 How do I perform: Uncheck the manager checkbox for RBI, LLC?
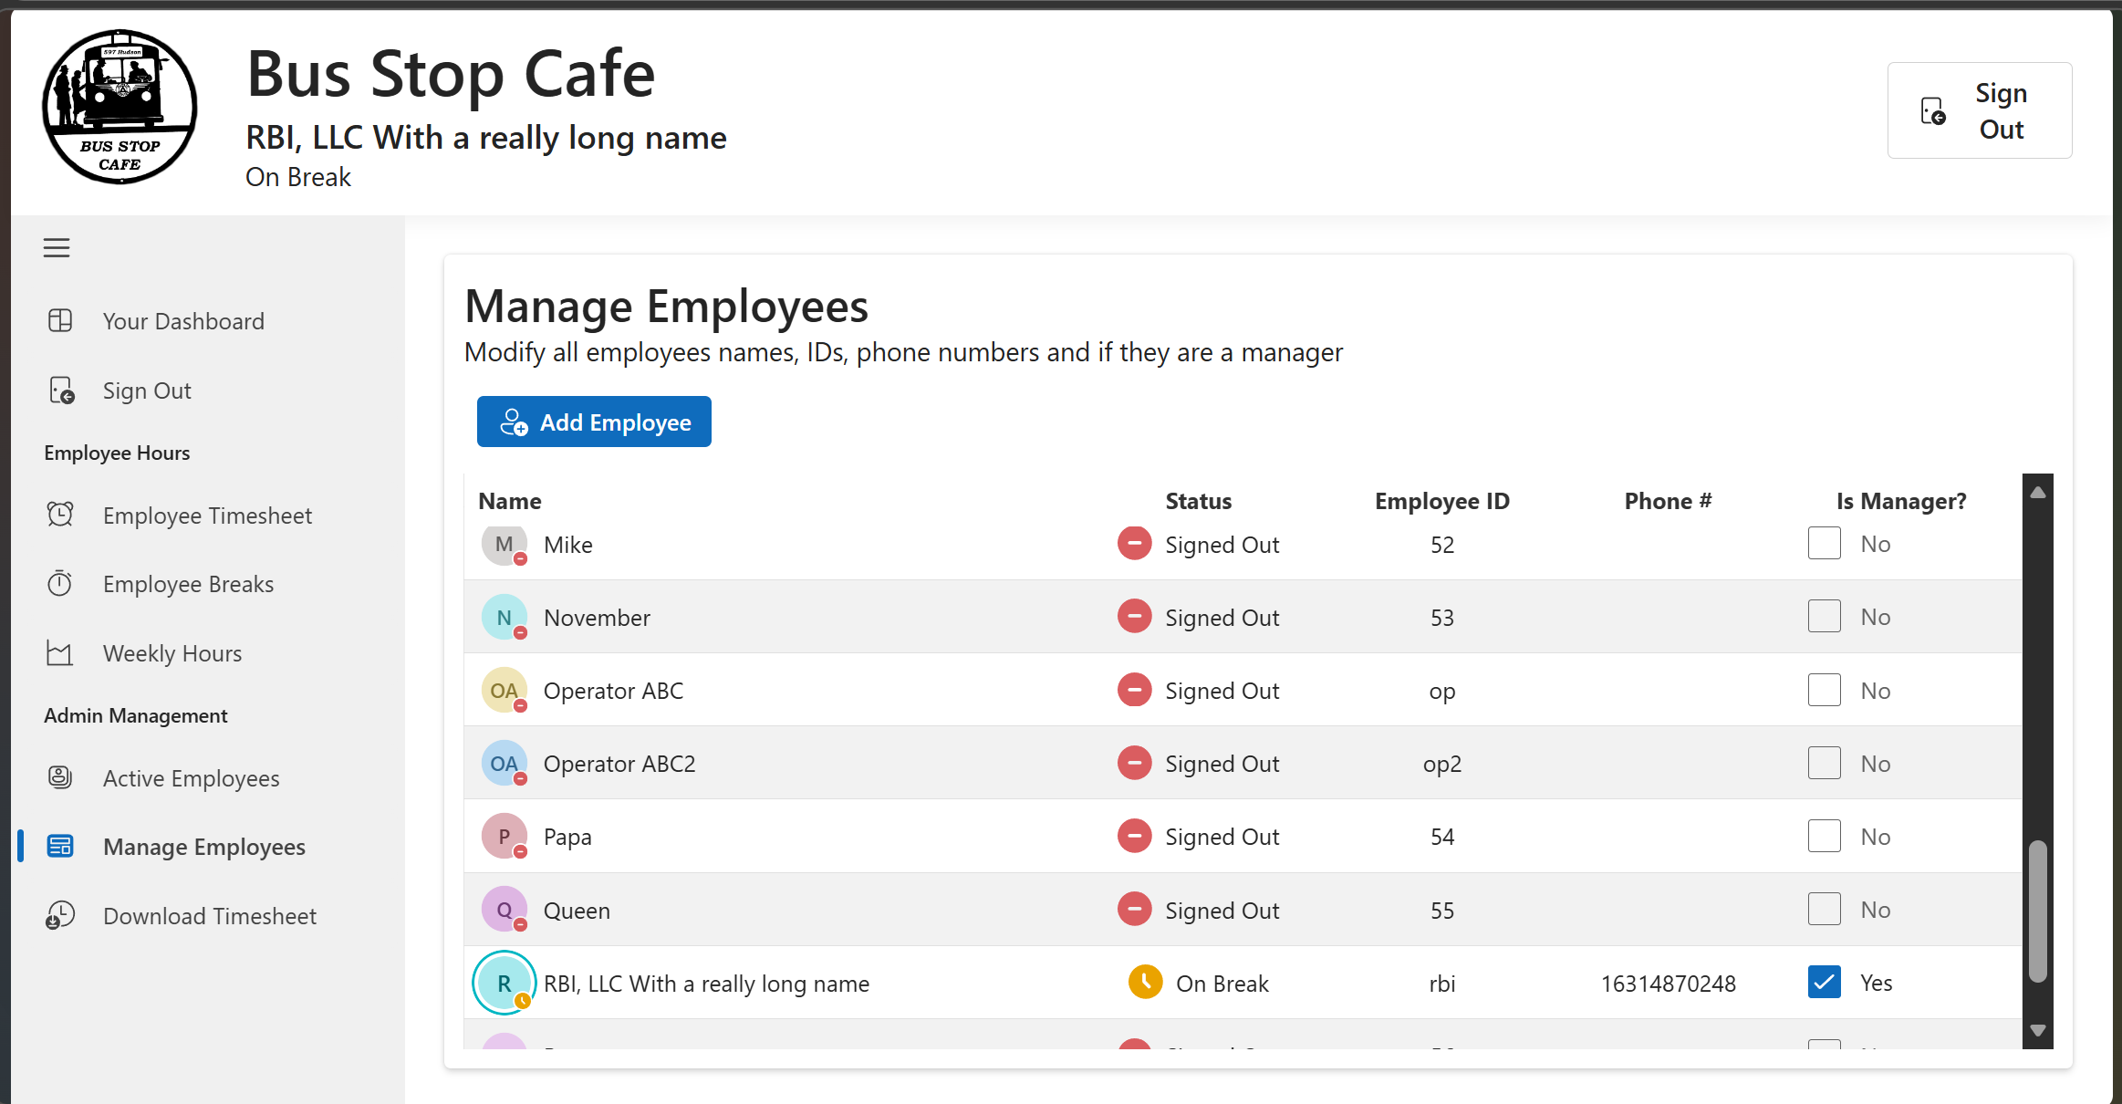(1824, 983)
